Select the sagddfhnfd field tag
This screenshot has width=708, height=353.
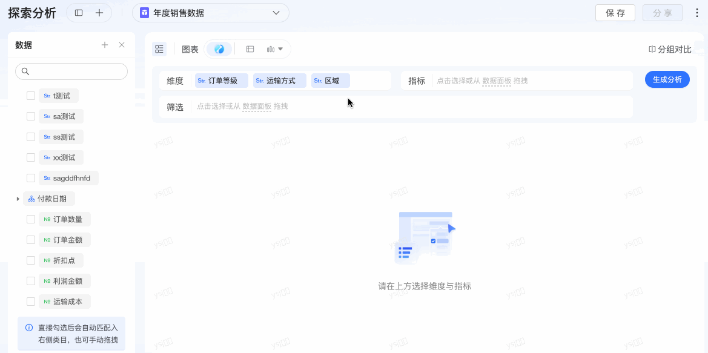[x=68, y=178]
